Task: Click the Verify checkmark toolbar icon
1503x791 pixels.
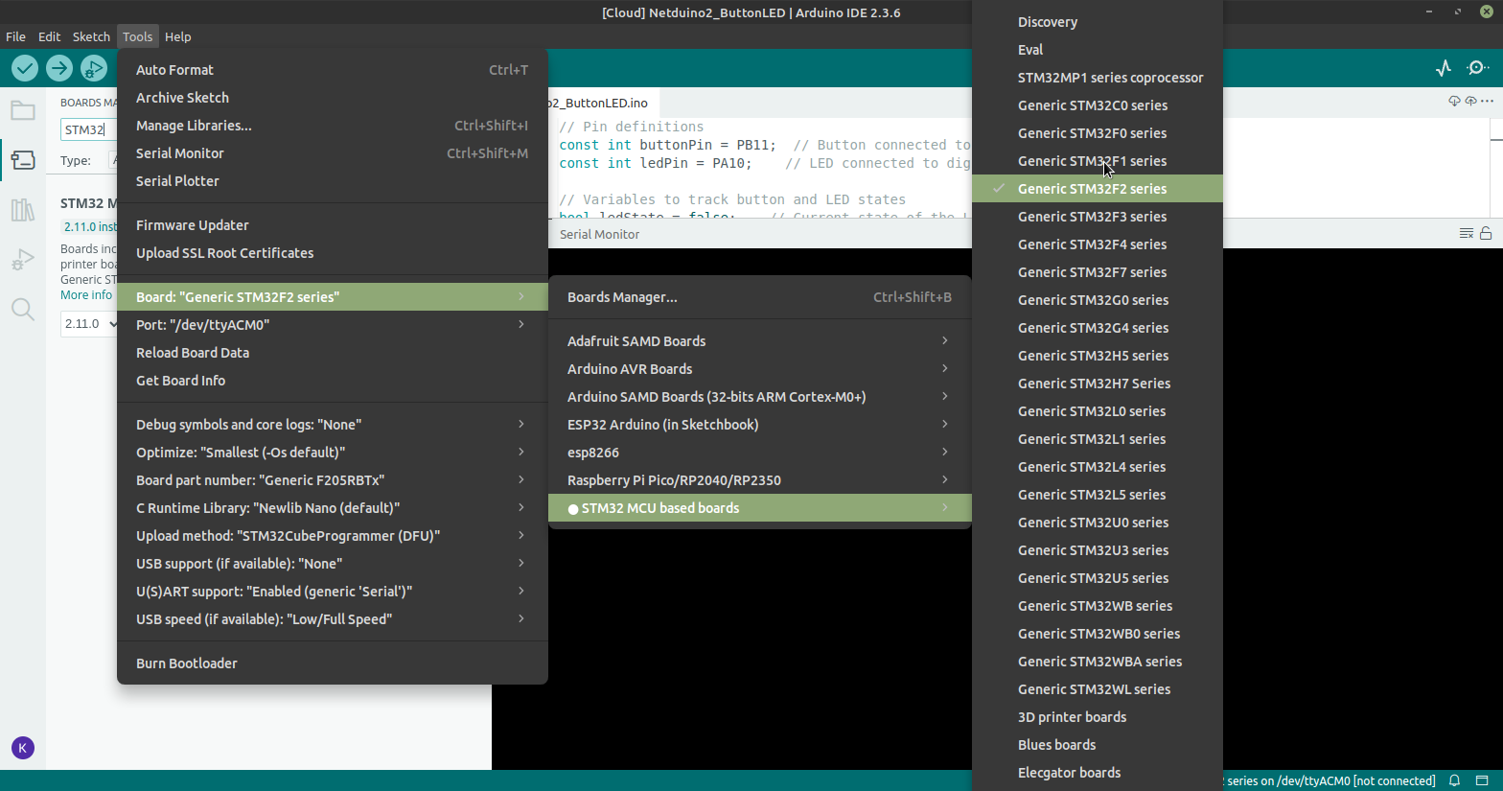Action: point(25,68)
